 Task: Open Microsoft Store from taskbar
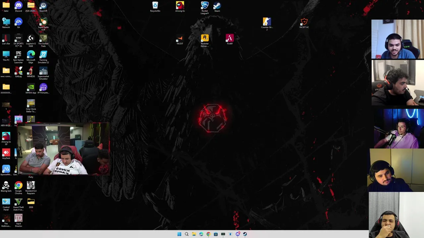[x=216, y=234]
